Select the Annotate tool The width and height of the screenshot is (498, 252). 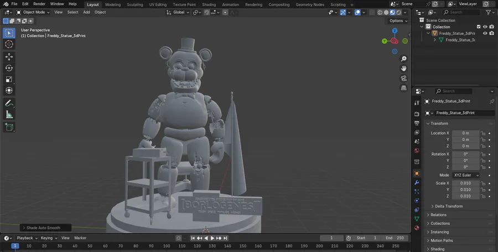9,103
